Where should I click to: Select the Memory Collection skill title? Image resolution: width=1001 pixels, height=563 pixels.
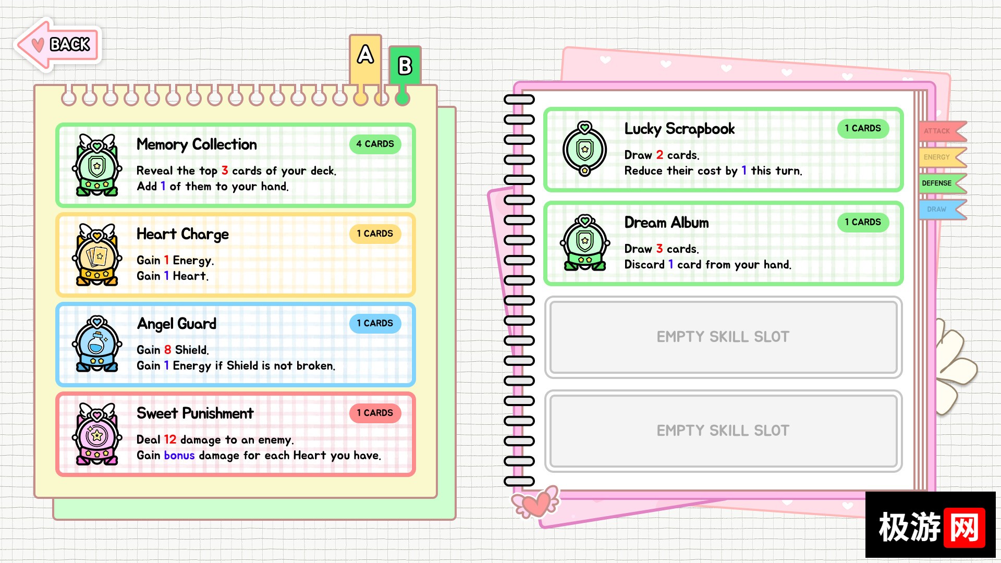[x=197, y=144]
